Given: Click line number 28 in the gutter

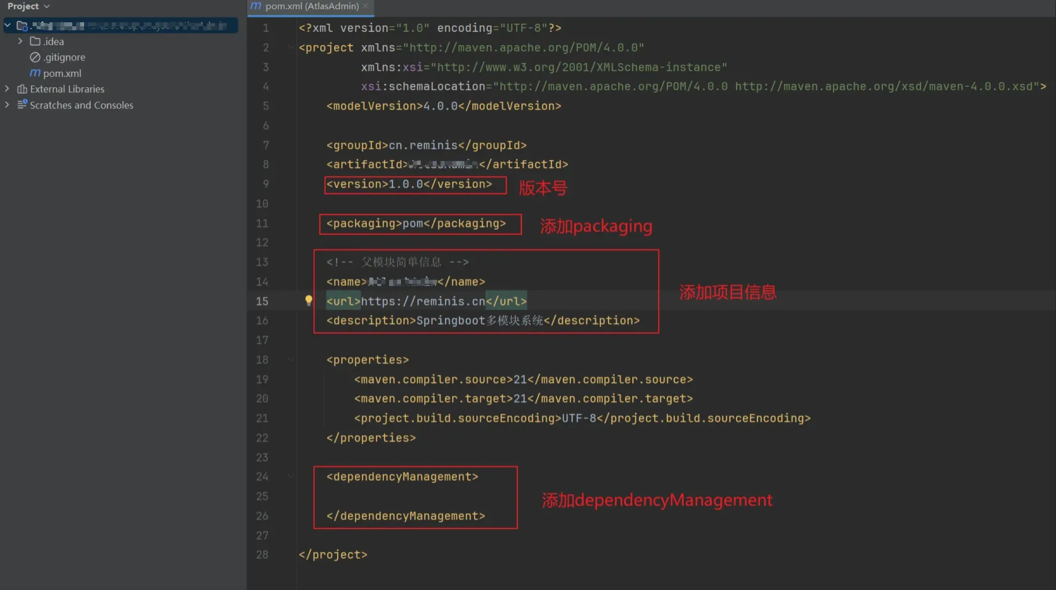Looking at the screenshot, I should [262, 555].
